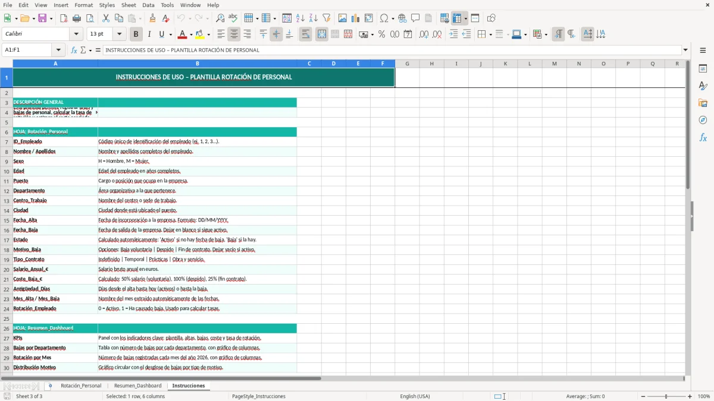Screen dimensions: 714x401
Task: Run the spelling check
Action: (x=233, y=18)
